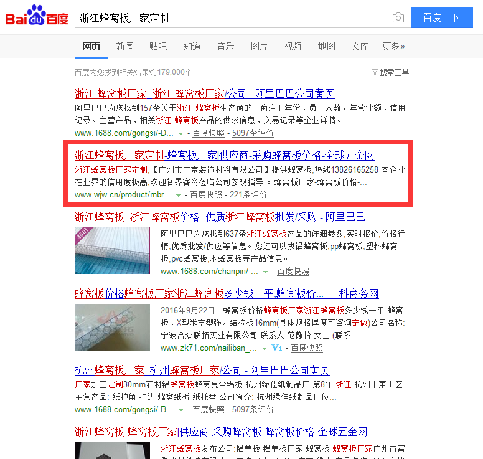Viewport: 483px width, 459px height.
Task: Expand dropdown arrow next to www.1688.com/chanpin
Action: [x=265, y=272]
